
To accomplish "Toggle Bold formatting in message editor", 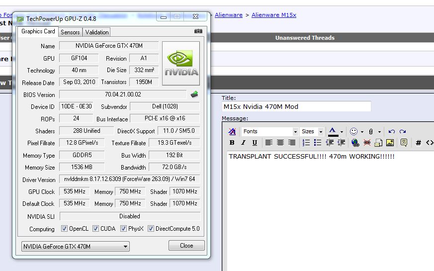I will coord(232,143).
